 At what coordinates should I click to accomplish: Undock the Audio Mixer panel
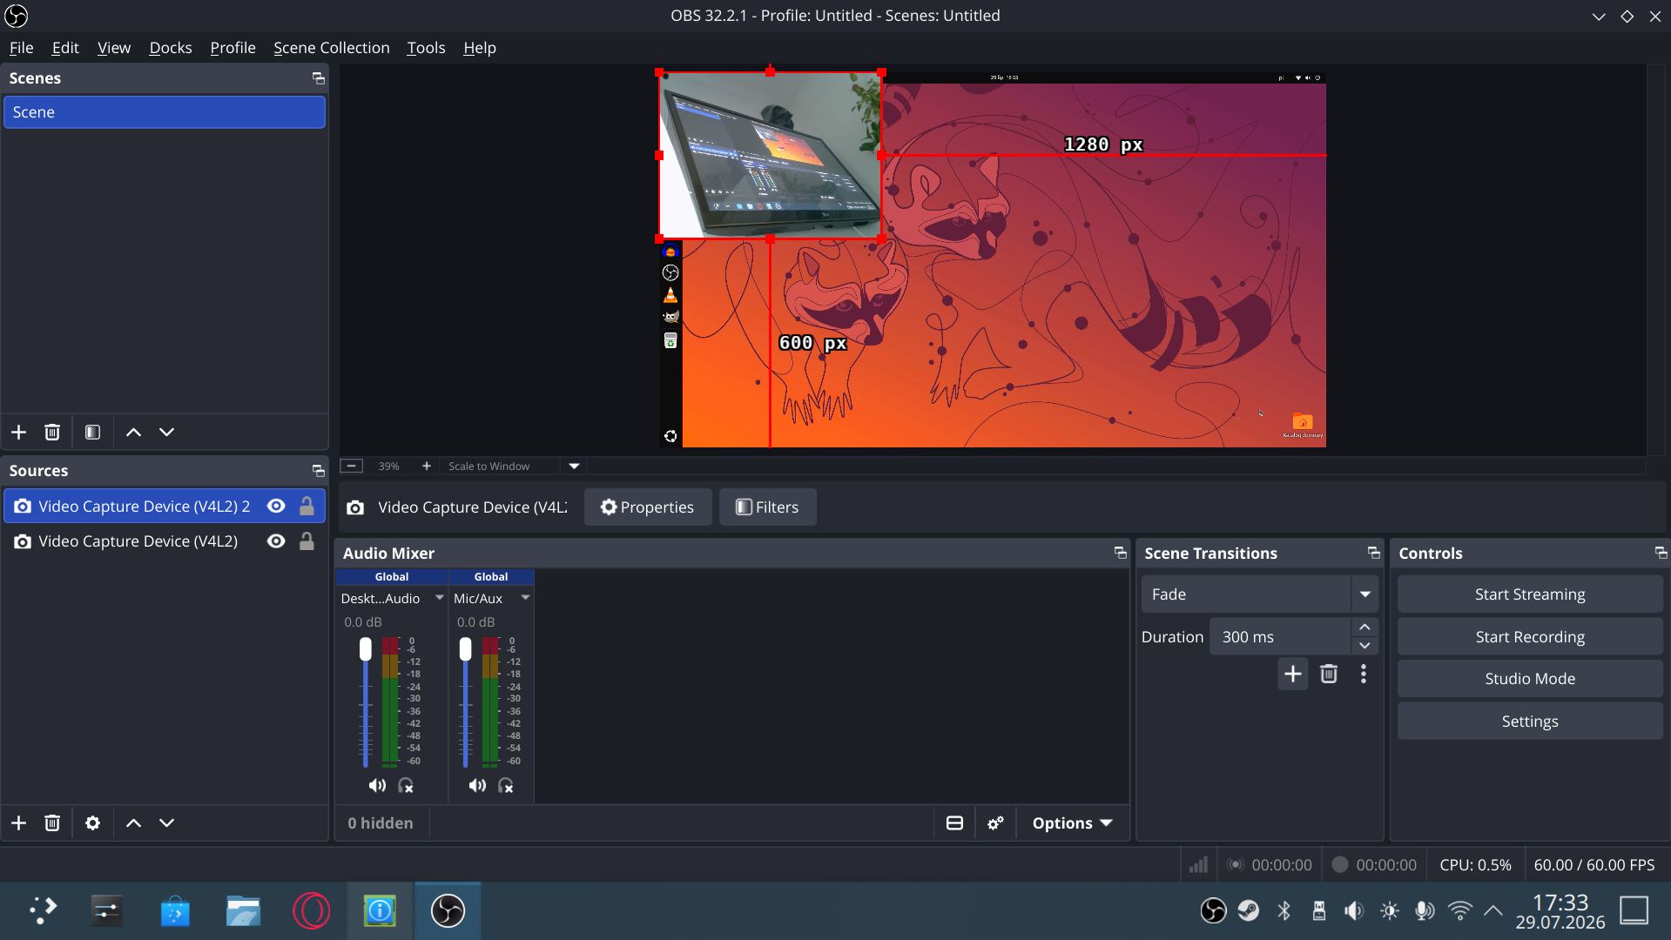pos(1120,553)
